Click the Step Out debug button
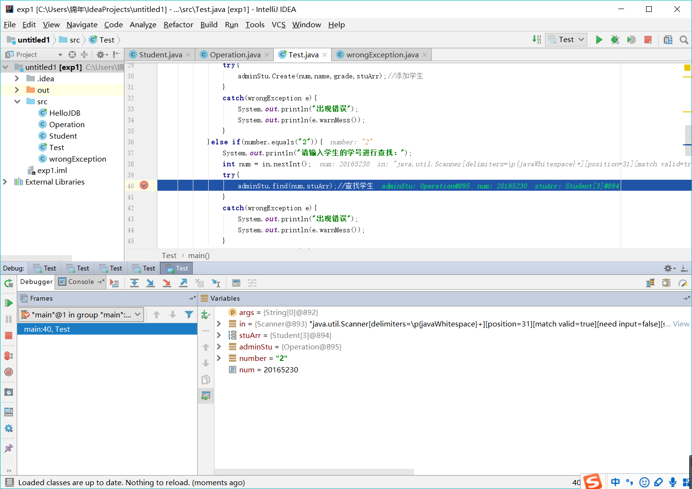The image size is (692, 489). click(x=183, y=283)
